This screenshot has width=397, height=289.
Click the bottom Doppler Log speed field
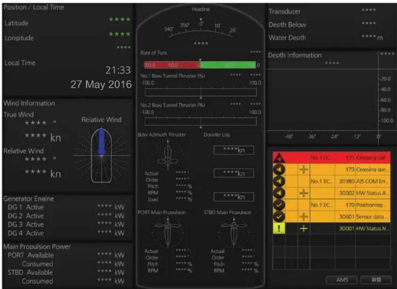point(234,196)
